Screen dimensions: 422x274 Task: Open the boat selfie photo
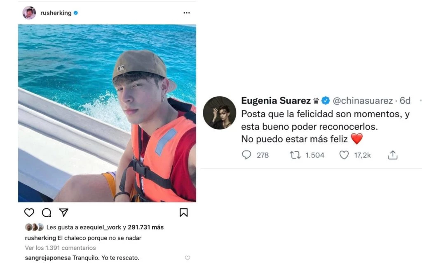pyautogui.click(x=107, y=113)
